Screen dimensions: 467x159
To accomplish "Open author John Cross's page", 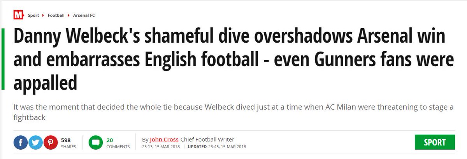I will pos(164,140).
